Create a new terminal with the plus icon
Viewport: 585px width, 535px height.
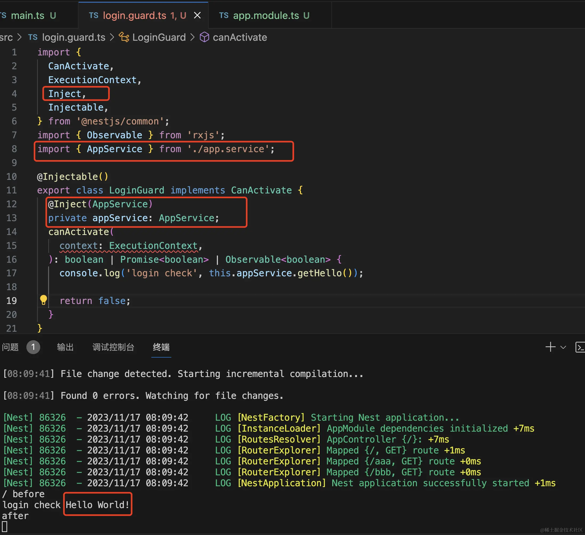pyautogui.click(x=550, y=347)
